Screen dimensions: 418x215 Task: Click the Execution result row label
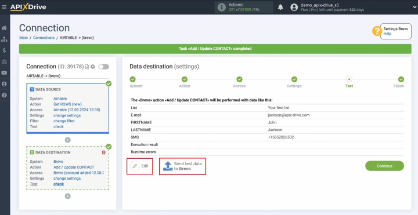[x=145, y=144]
